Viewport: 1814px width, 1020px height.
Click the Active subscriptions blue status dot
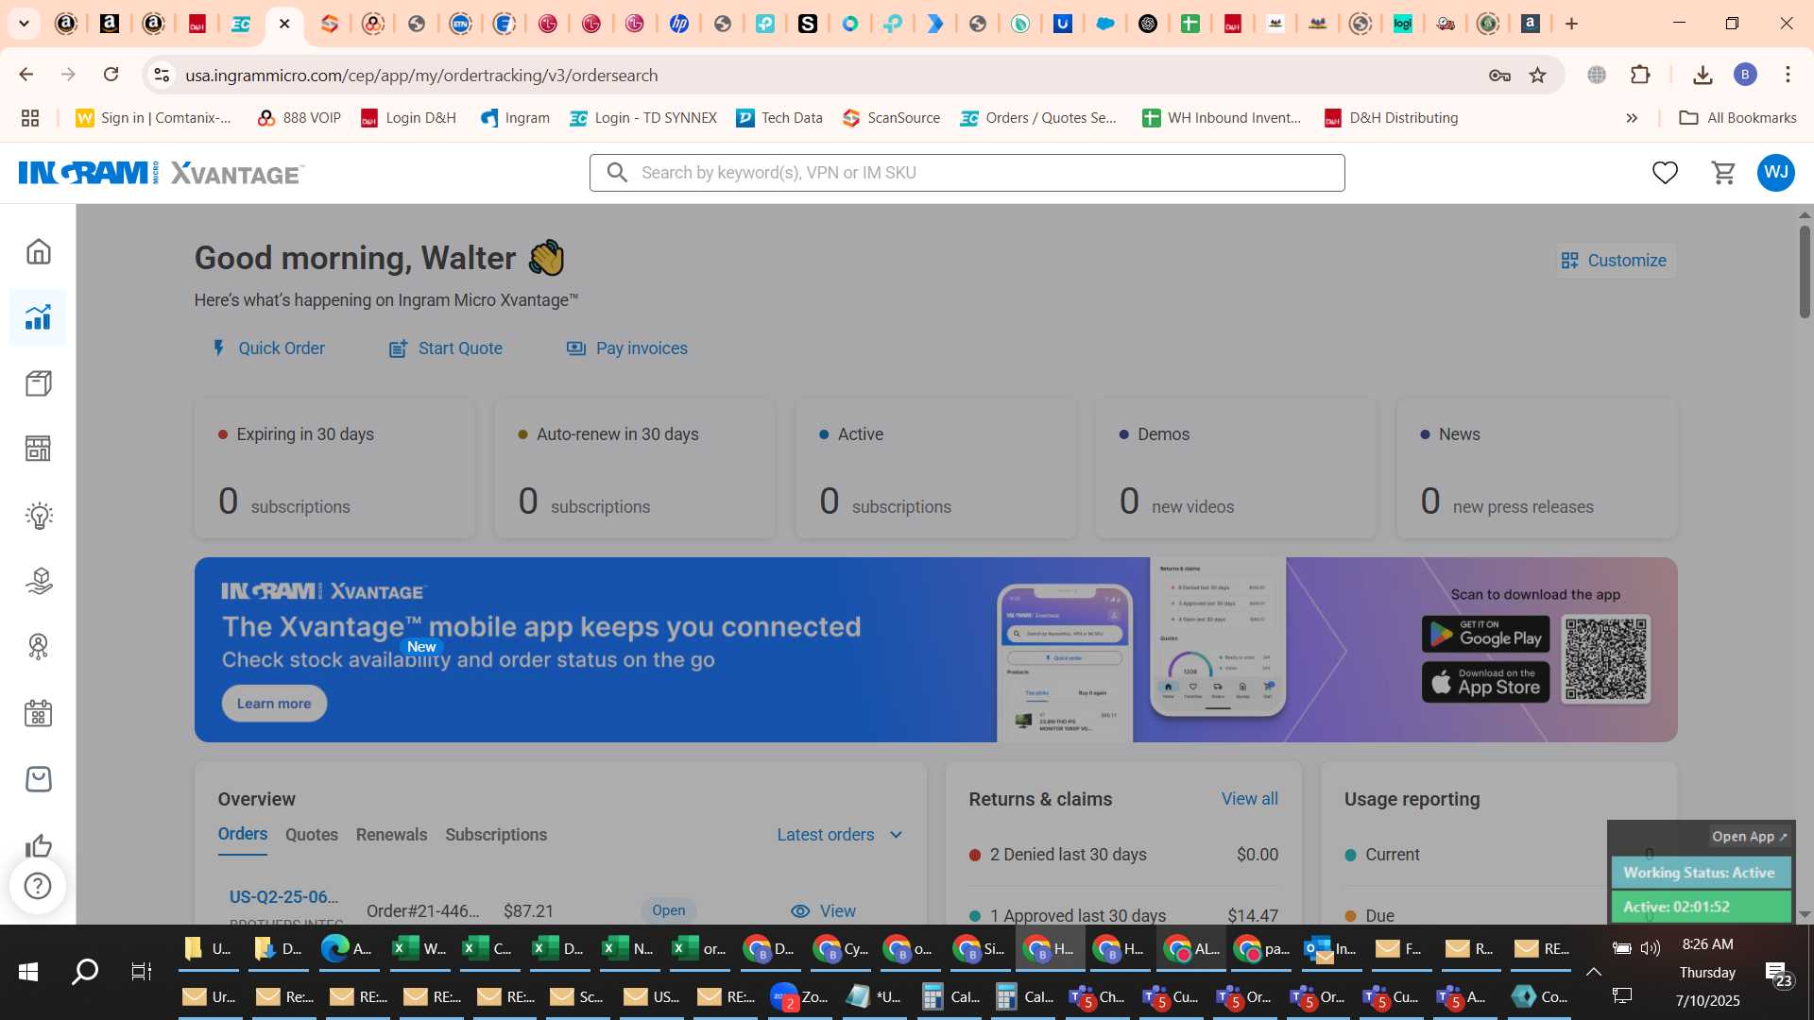[x=824, y=434]
